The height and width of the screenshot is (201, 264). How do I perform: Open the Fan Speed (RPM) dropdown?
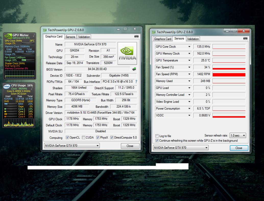click(189, 74)
